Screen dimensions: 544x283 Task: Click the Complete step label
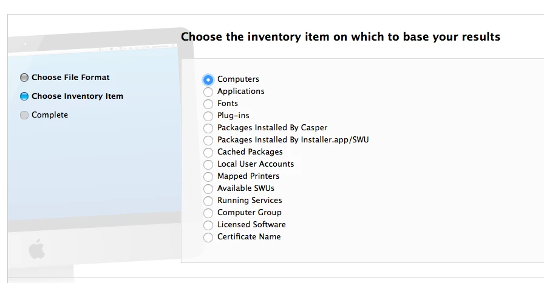tap(50, 115)
